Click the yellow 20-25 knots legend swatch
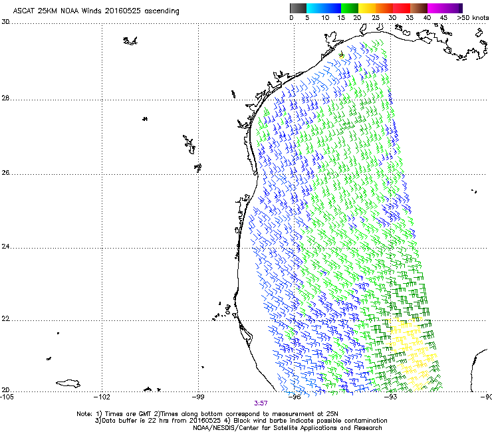This screenshot has height=432, width=492. 367,8
